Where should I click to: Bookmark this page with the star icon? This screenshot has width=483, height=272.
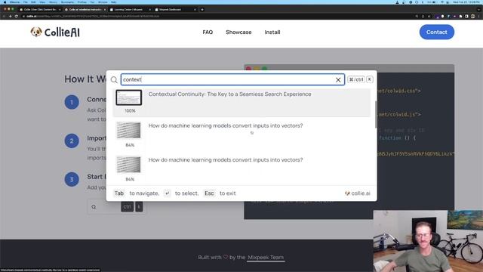[x=429, y=16]
